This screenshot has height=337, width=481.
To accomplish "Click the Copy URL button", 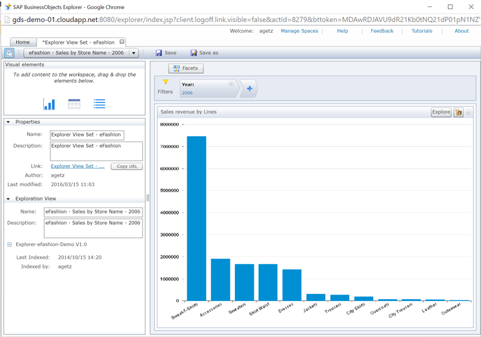I will [x=127, y=166].
